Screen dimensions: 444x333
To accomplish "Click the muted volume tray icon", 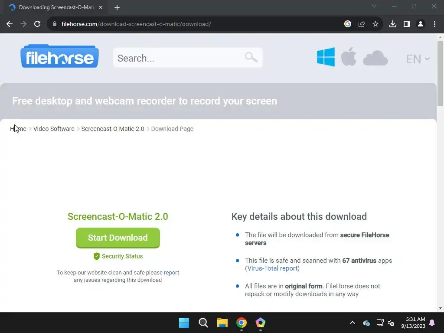I will click(391, 323).
